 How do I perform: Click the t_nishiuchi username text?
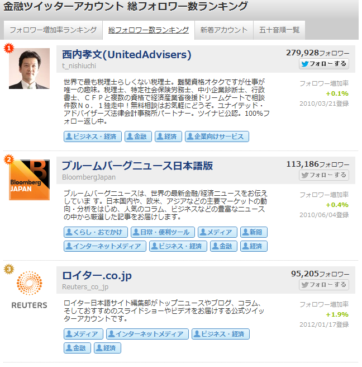[79, 66]
